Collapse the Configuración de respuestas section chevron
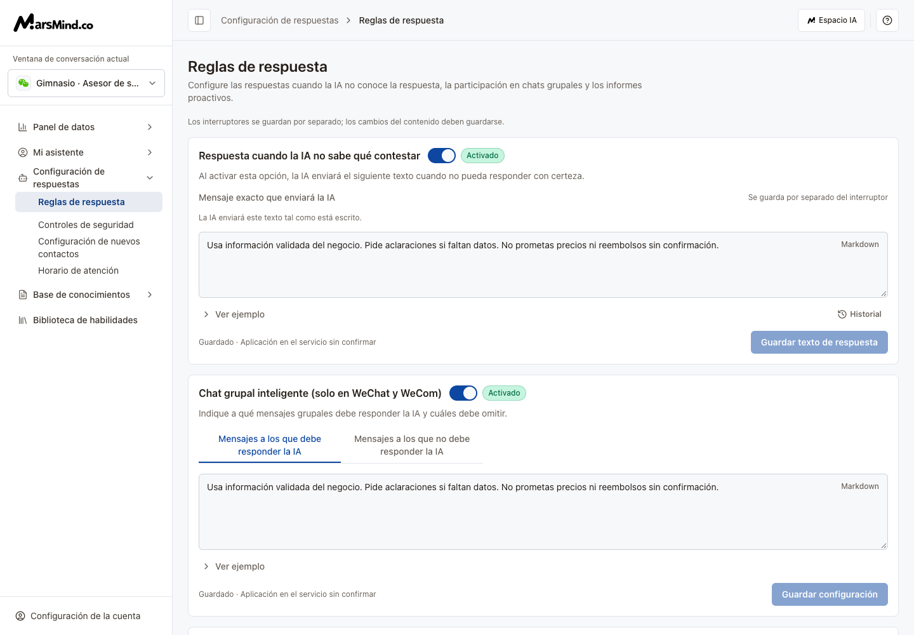 click(150, 178)
